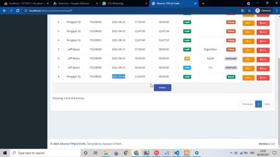
Task: Switch to the localhost phpMyAdmin tab
Action: [x=26, y=3]
